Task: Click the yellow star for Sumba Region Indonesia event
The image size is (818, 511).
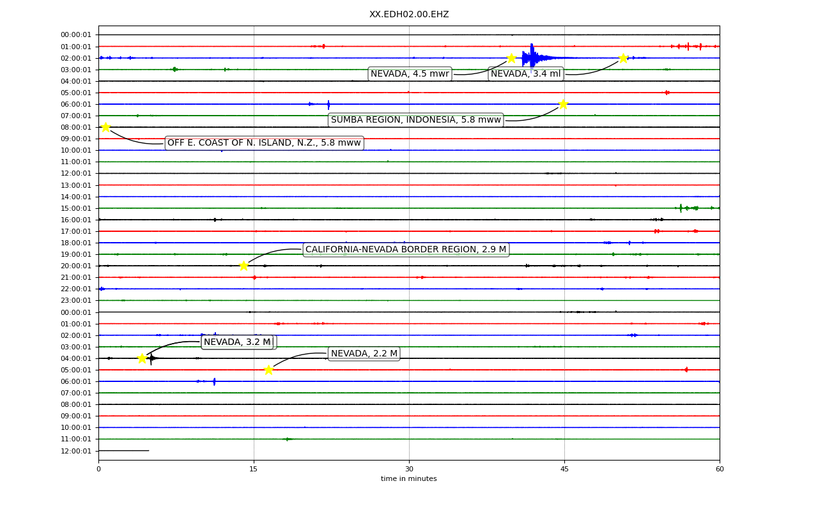Action: (x=563, y=104)
